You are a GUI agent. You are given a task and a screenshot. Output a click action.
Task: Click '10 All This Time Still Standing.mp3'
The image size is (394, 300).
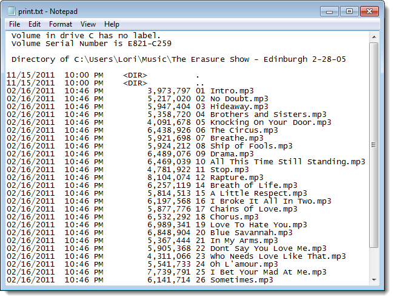click(x=281, y=162)
